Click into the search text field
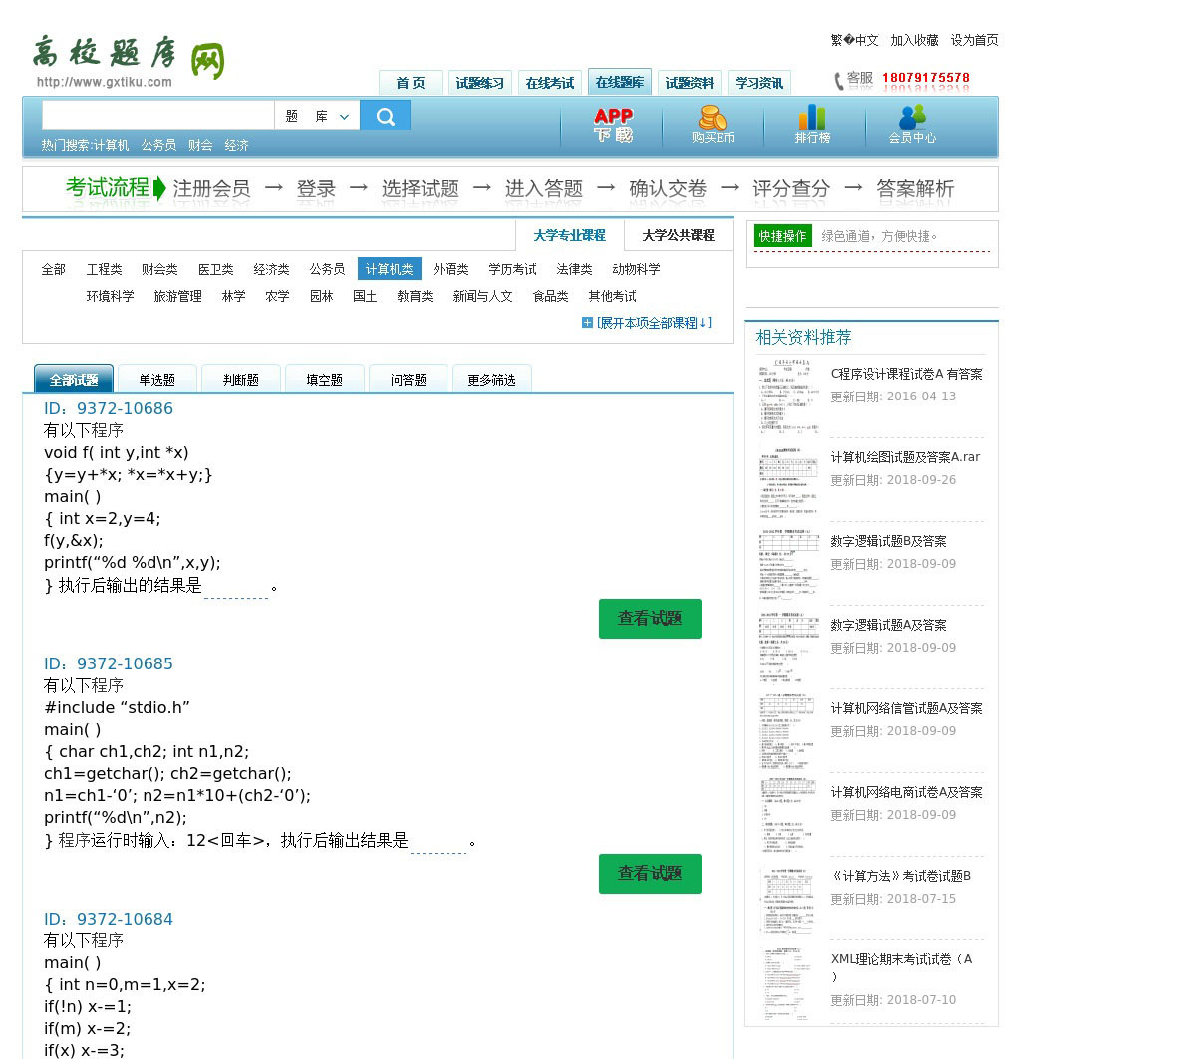 [157, 116]
